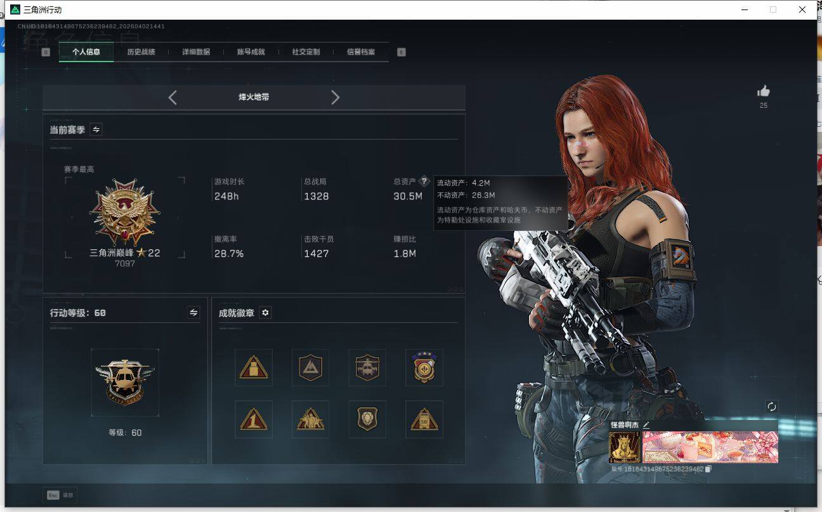Select the number 1 triangle badge

254,419
